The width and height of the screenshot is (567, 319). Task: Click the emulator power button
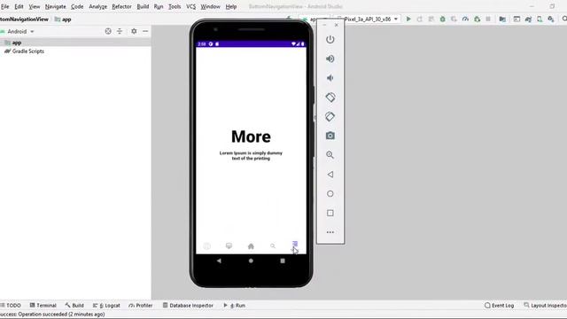click(330, 39)
